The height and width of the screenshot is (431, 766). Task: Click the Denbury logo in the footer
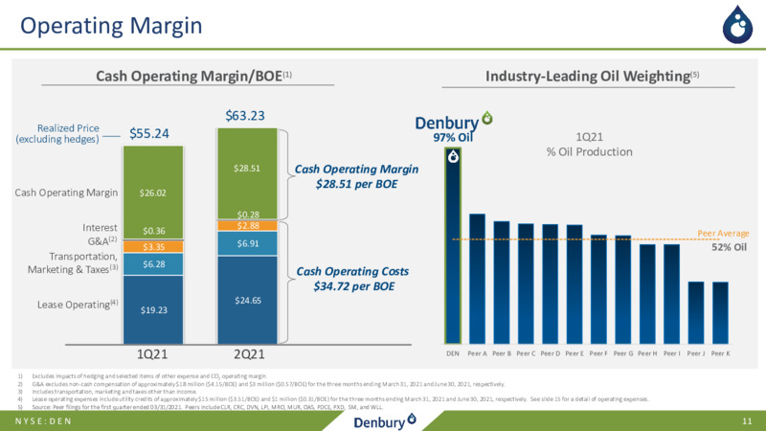pos(385,420)
